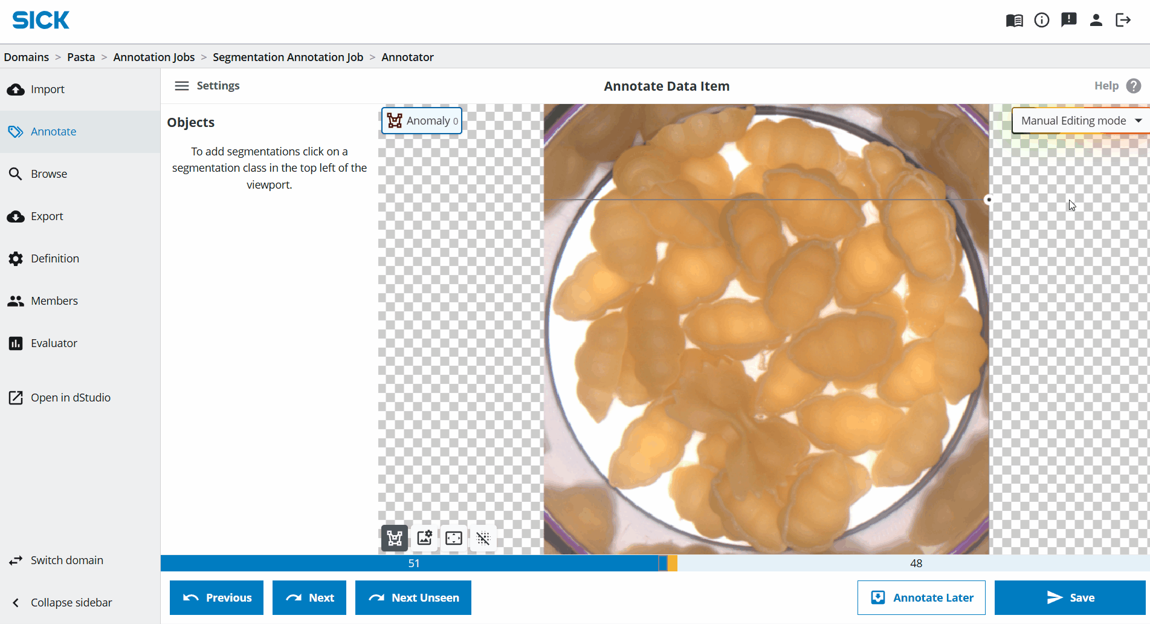Click the orange progress bar segment
Image resolution: width=1150 pixels, height=624 pixels.
pyautogui.click(x=673, y=564)
